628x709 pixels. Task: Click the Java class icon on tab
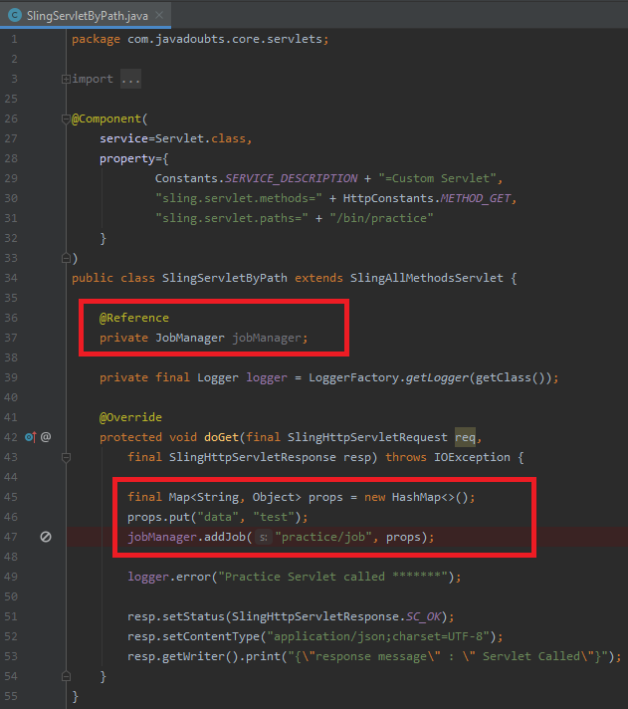pyautogui.click(x=15, y=15)
